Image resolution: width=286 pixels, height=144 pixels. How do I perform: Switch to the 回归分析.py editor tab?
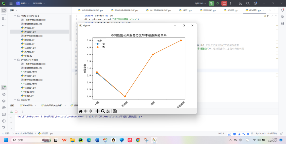tap(208, 10)
